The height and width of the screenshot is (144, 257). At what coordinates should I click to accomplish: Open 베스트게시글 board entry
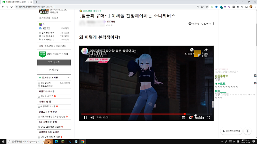pyautogui.click(x=47, y=86)
